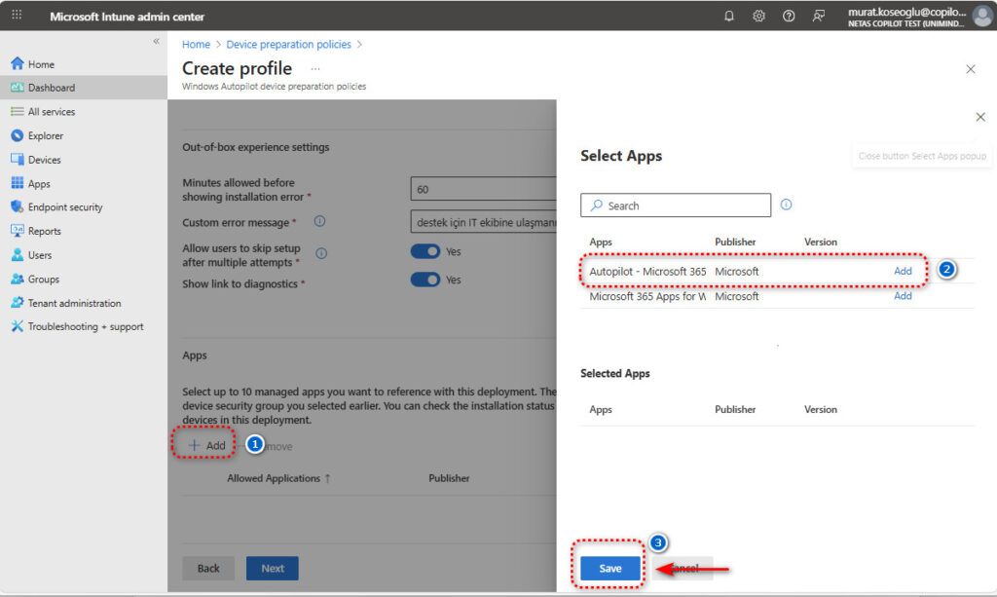Close the Select Apps popup
Screen dimensions: 997x597
pyautogui.click(x=979, y=117)
